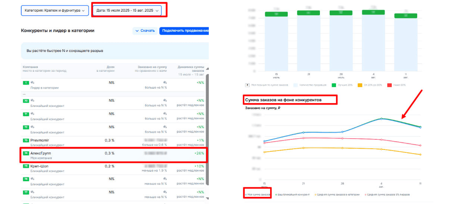Image resolution: width=449 pixels, height=204 pixels.
Task: Click the green rank 73 badge near Pnevmomir
Action: [26, 140]
